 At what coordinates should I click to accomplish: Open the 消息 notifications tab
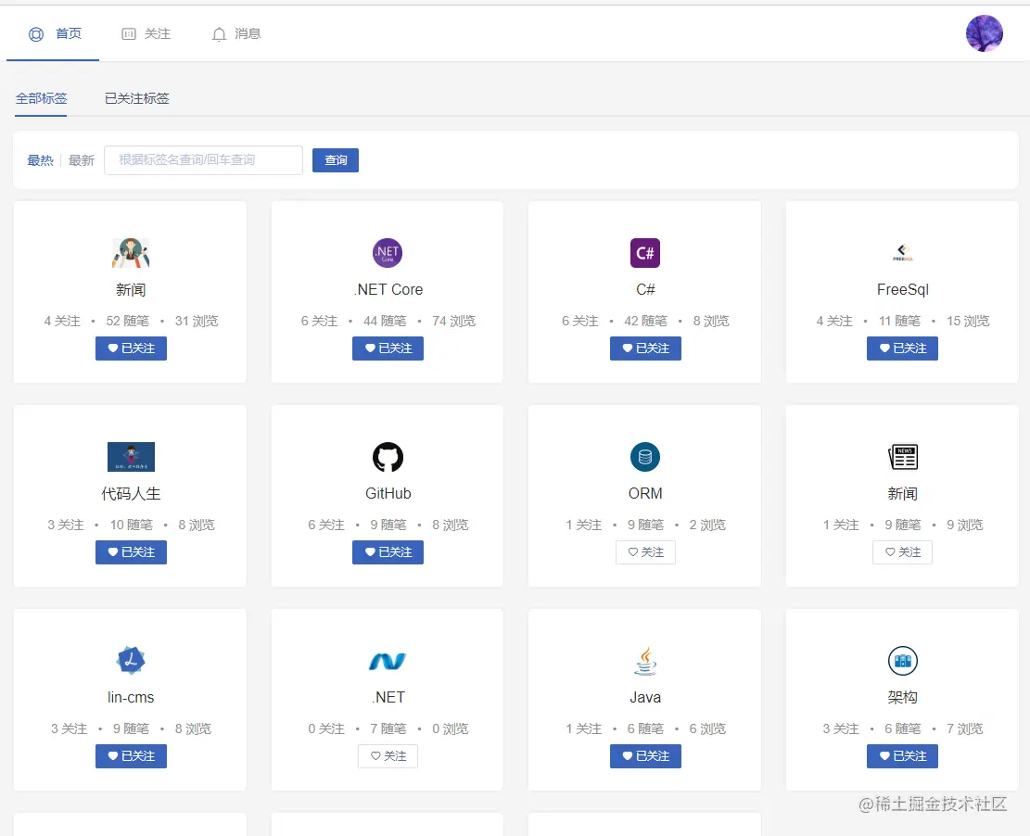236,34
